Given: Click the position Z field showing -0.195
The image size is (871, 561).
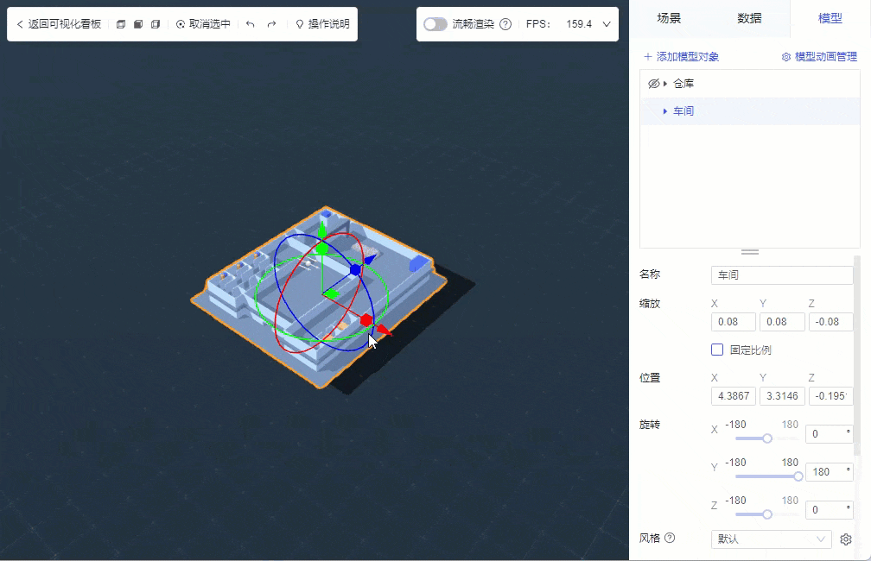Looking at the screenshot, I should click(831, 395).
